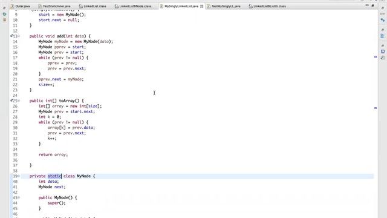The height and width of the screenshot is (218, 387).
Task: Click line number 38 in the gutter
Action: pos(15,171)
